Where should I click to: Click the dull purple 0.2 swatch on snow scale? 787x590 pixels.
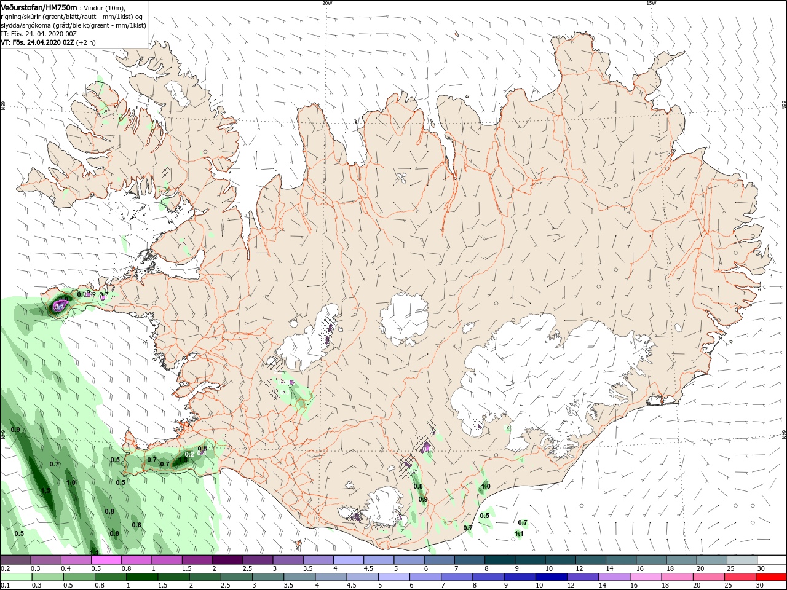tap(15, 560)
